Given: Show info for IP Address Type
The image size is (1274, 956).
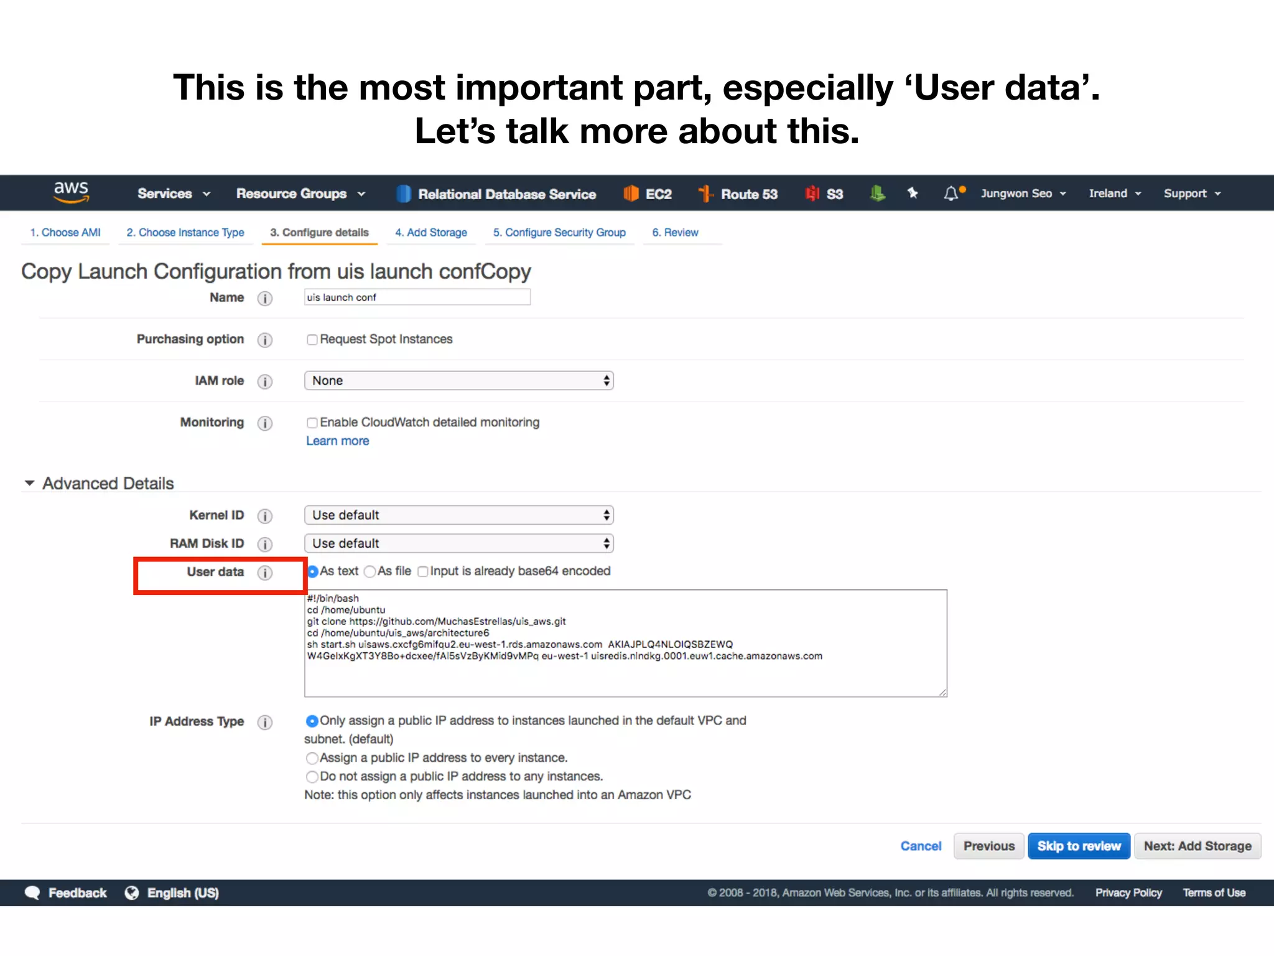Looking at the screenshot, I should click(265, 722).
